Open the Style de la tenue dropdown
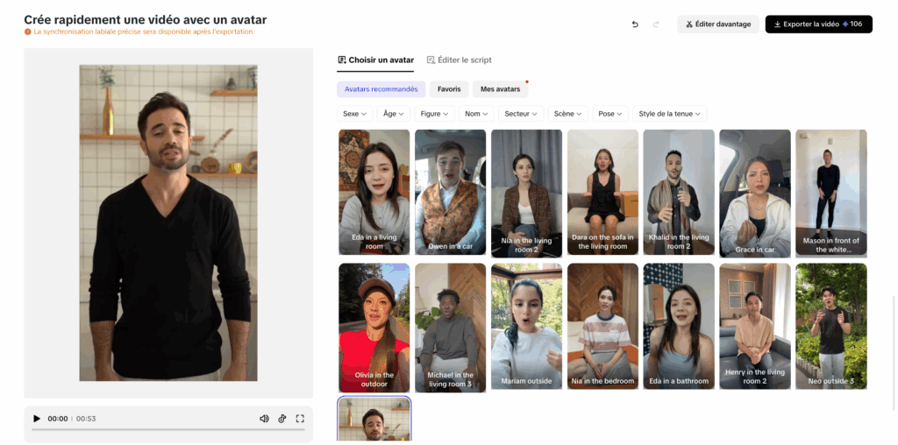 click(x=669, y=114)
